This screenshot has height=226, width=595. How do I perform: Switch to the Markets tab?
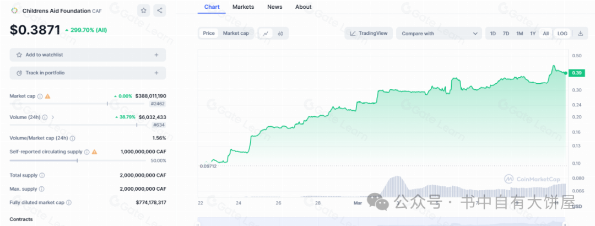click(243, 7)
